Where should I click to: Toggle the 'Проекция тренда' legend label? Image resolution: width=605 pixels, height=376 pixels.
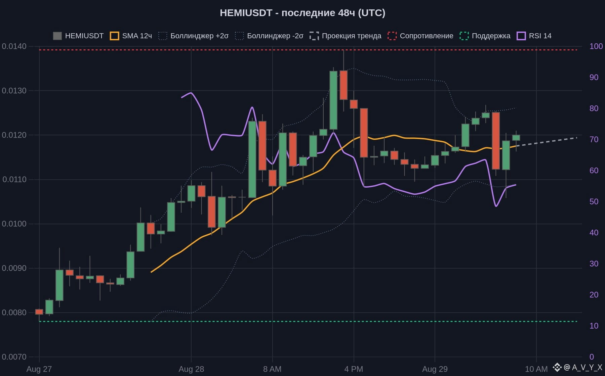tap(352, 36)
